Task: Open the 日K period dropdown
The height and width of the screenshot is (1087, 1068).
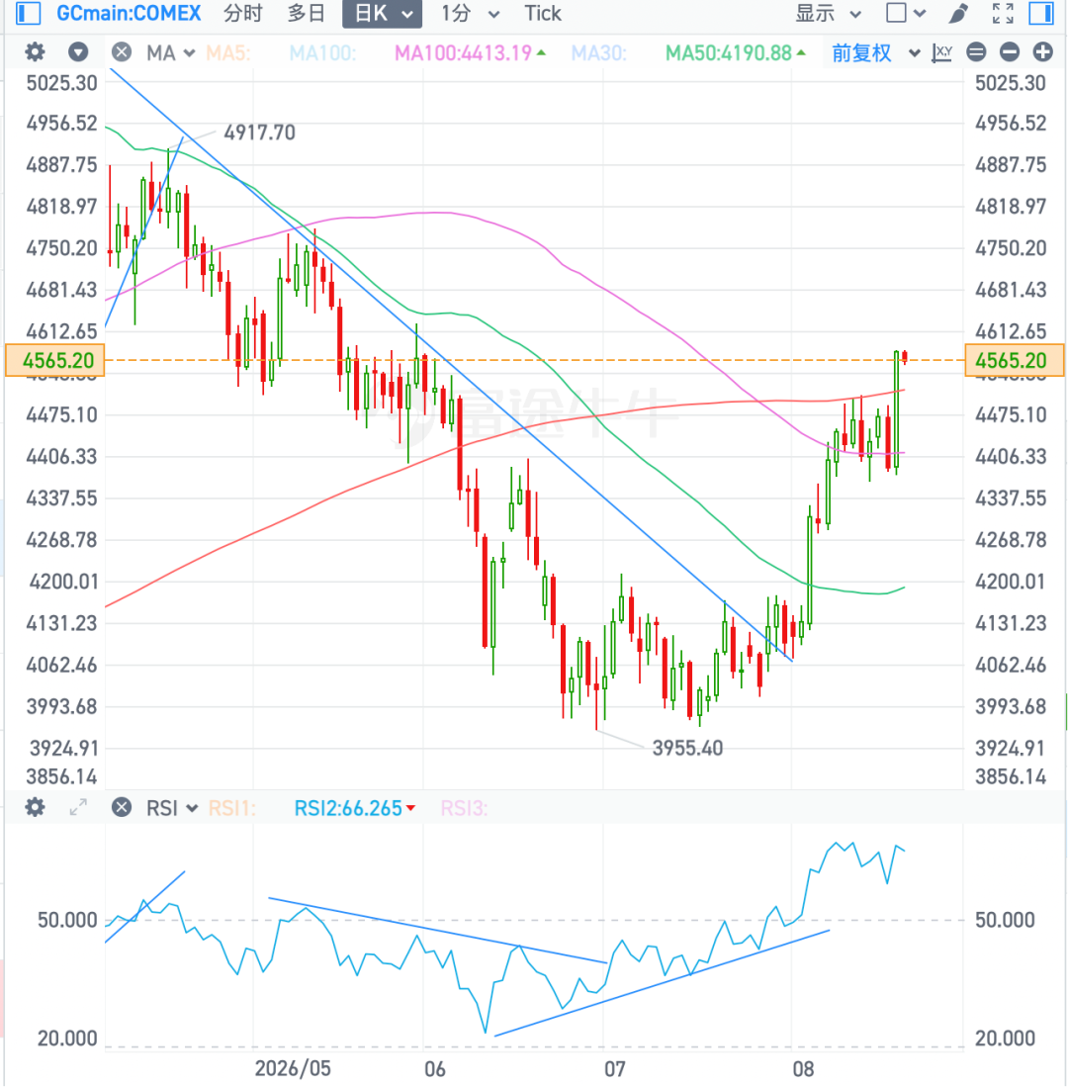Action: [382, 14]
